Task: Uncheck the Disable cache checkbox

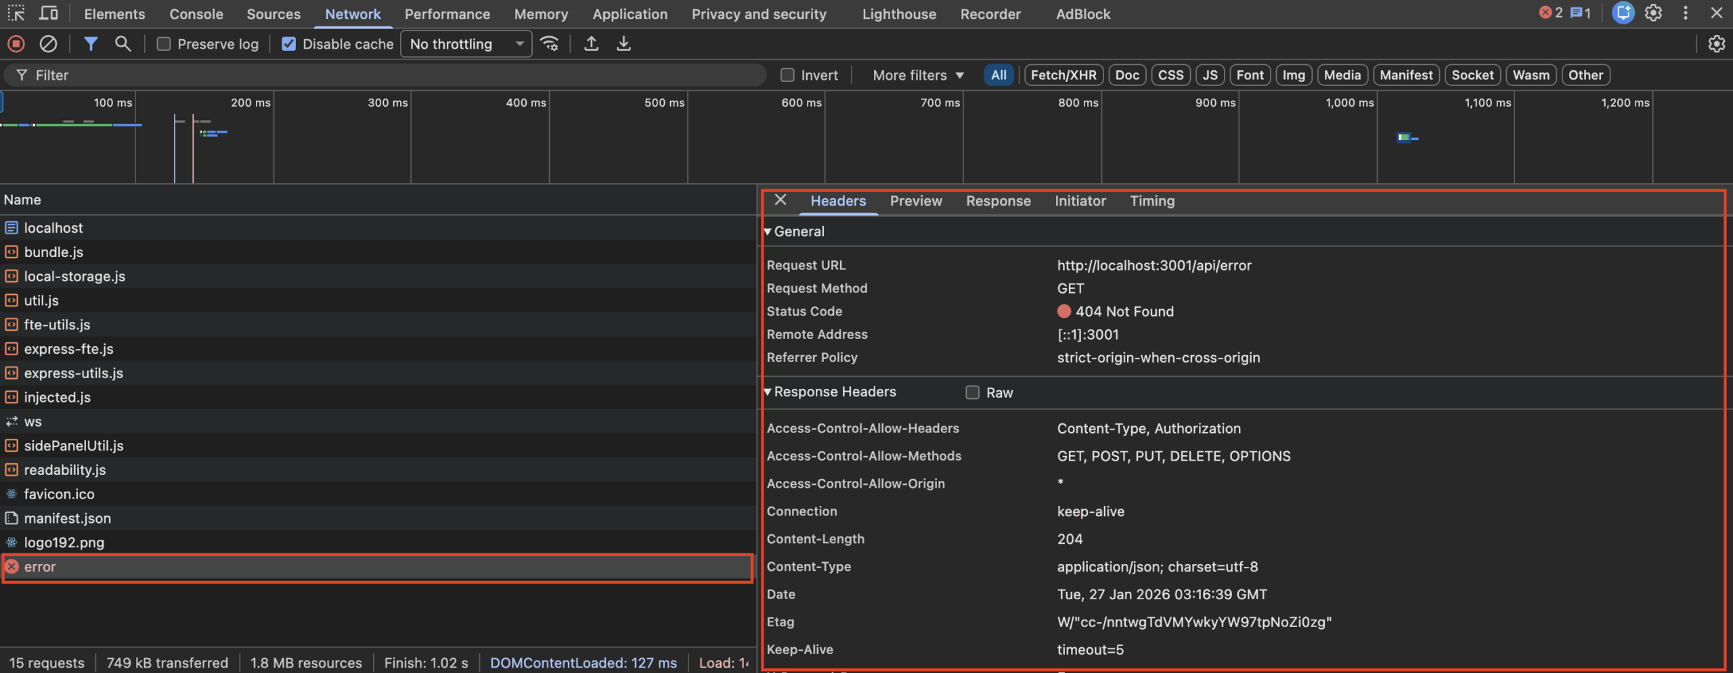Action: tap(288, 44)
